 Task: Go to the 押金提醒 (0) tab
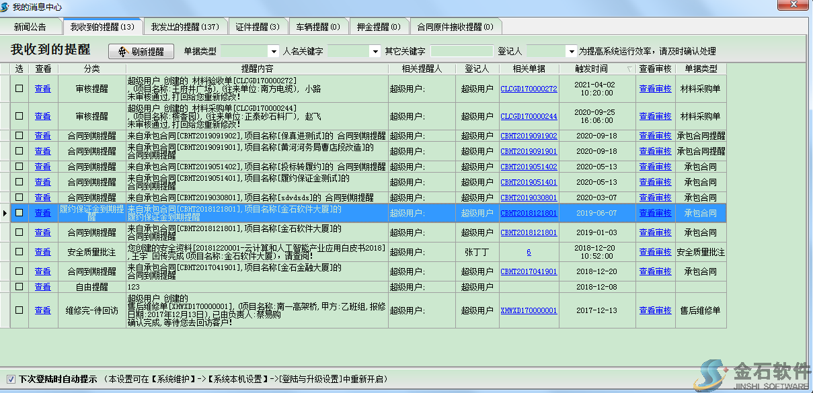point(377,28)
